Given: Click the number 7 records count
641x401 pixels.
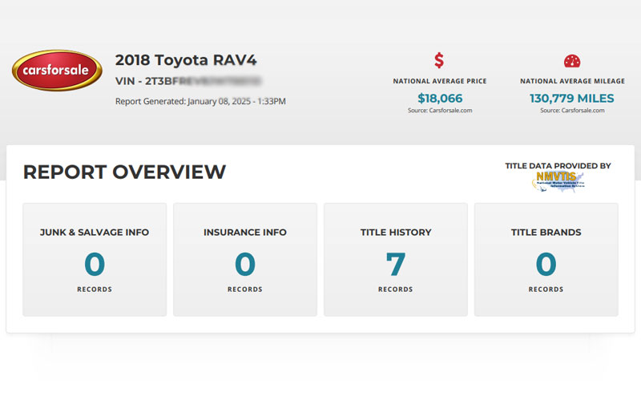Looking at the screenshot, I should pyautogui.click(x=395, y=264).
